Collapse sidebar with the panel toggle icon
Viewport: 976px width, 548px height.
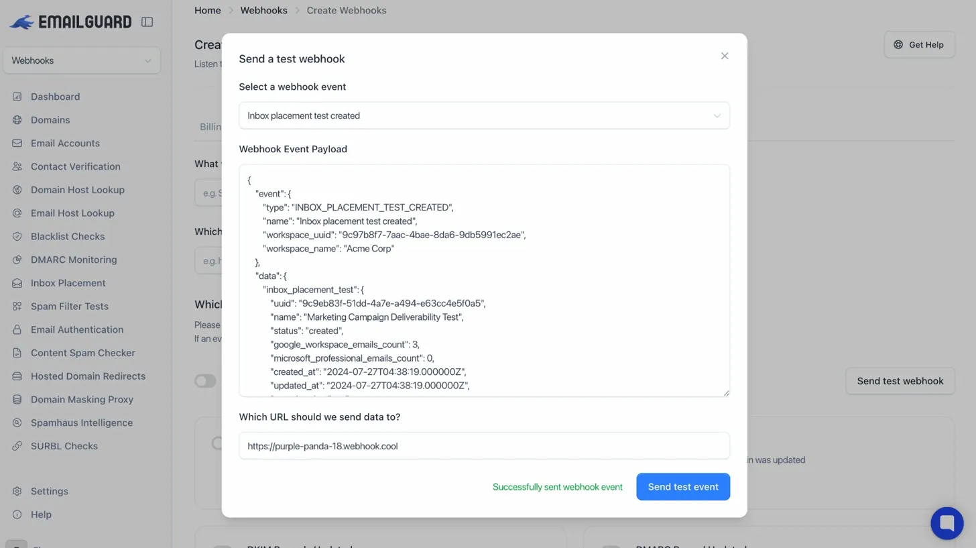click(x=147, y=22)
